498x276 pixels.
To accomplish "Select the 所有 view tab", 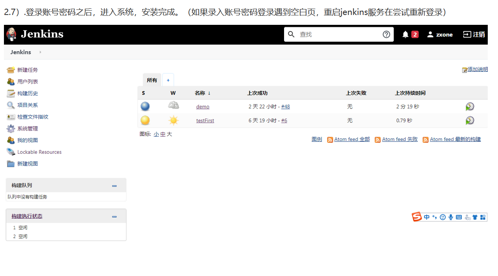I will pos(152,80).
